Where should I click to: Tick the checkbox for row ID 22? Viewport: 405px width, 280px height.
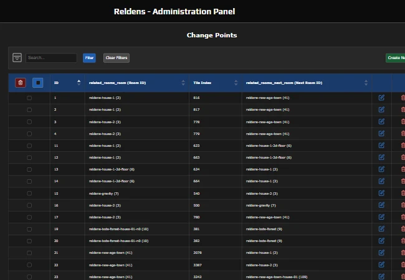click(29, 265)
